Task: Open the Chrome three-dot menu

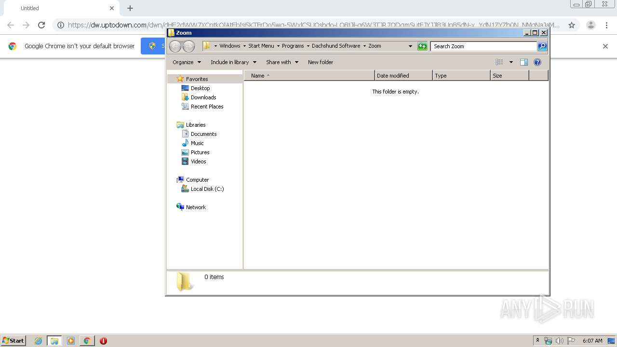Action: point(606,25)
